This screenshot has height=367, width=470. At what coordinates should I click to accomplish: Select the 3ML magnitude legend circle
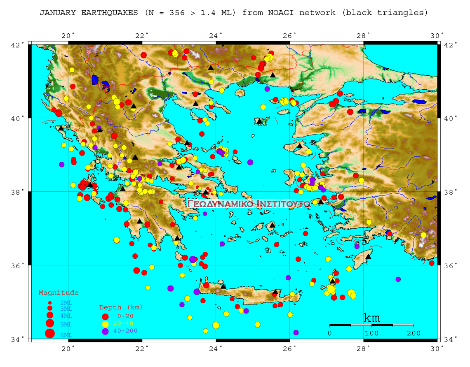pos(50,308)
